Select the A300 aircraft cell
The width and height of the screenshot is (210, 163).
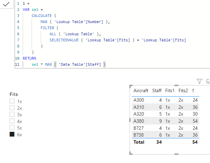(139, 100)
